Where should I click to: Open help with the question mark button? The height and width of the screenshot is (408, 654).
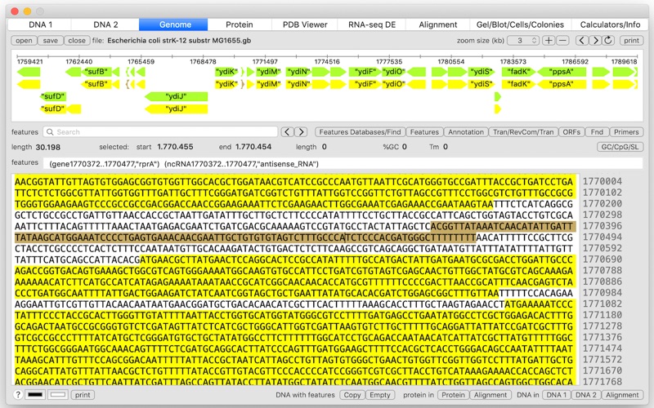(x=18, y=395)
